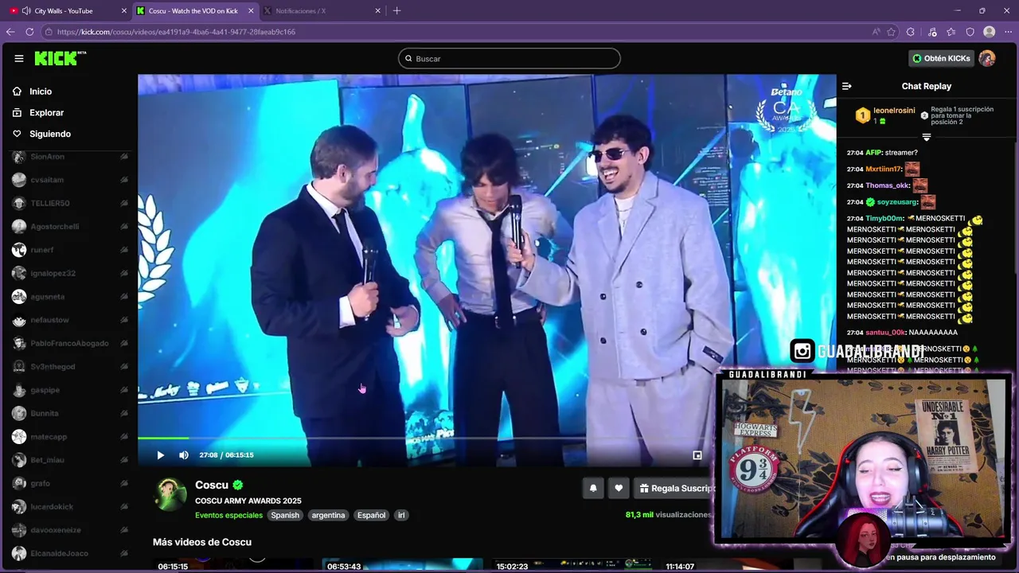Go to Kick home via the logo
Viewport: 1019px width, 573px height.
tap(60, 58)
